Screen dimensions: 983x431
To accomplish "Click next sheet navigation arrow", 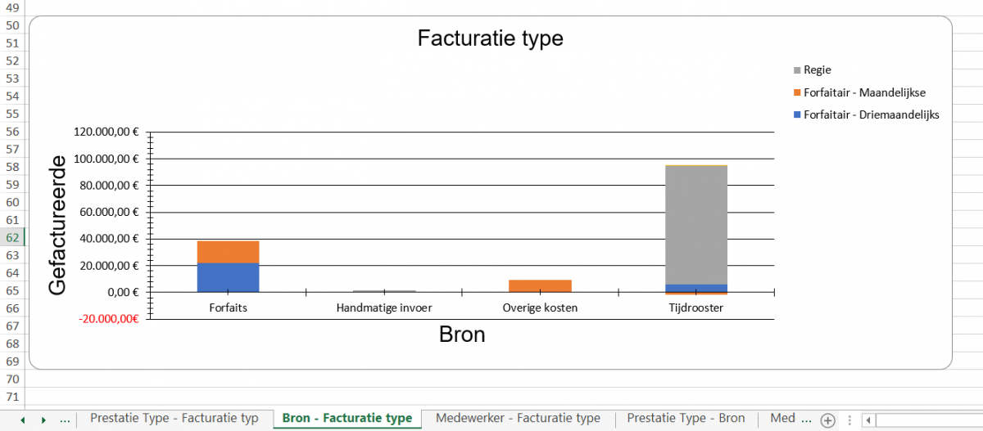I will (43, 420).
